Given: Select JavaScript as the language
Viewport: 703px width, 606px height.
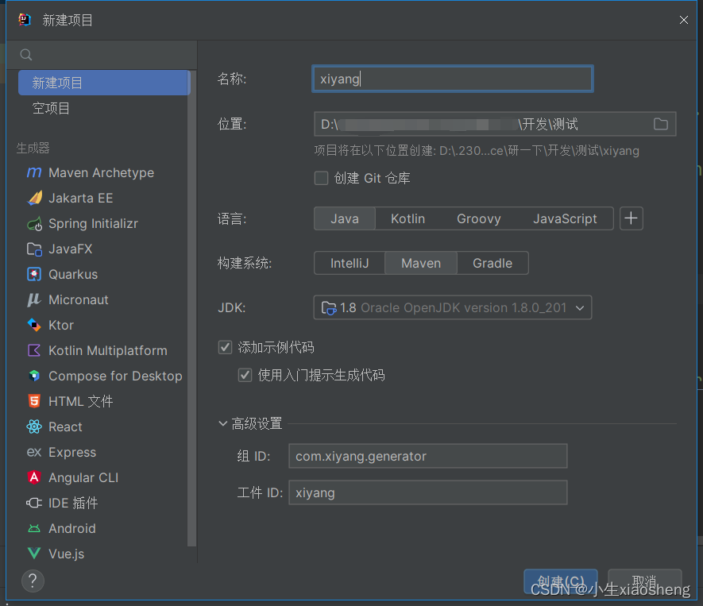Looking at the screenshot, I should 565,218.
